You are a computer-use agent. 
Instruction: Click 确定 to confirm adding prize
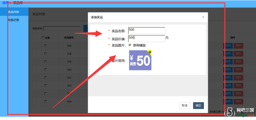click(x=198, y=105)
